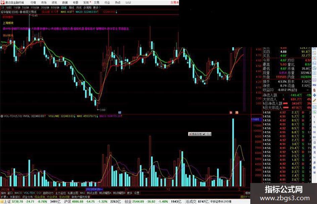
Task: Switch sub-chart to CCI indicator
Action: (x=39, y=193)
